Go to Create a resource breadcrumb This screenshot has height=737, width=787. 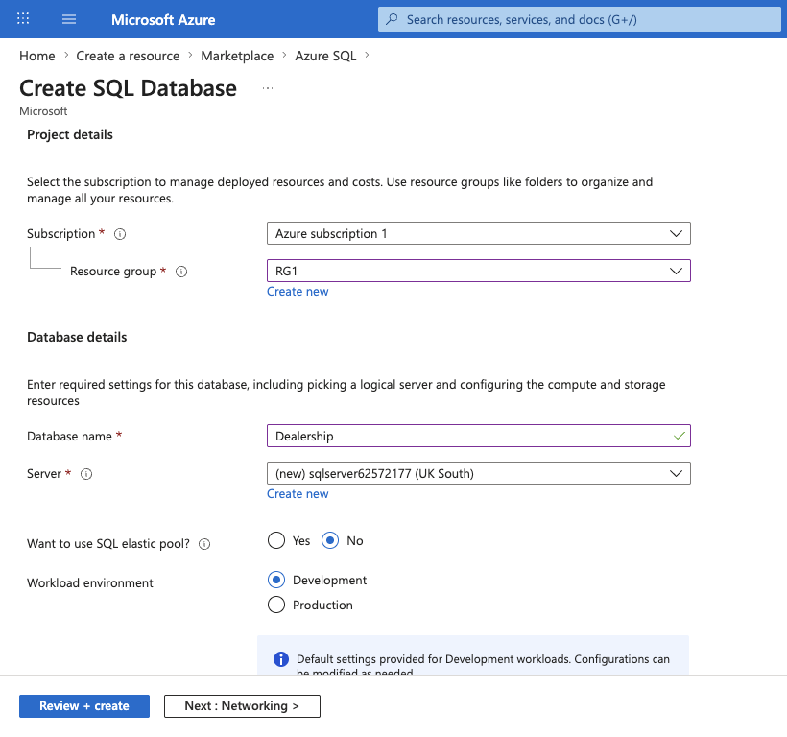pyautogui.click(x=128, y=56)
